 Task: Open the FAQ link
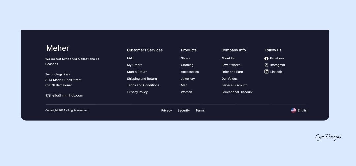click(130, 58)
